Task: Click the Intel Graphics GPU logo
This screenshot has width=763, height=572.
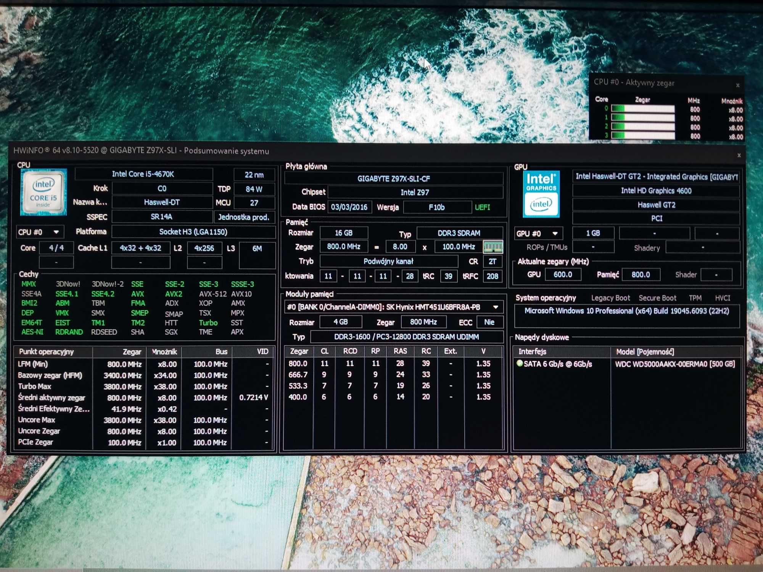Action: [x=541, y=194]
